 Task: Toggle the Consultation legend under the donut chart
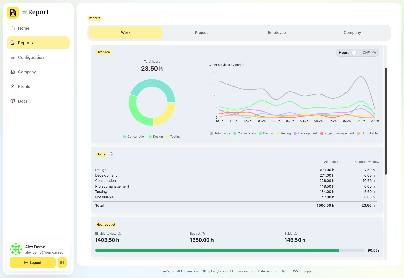click(x=134, y=137)
